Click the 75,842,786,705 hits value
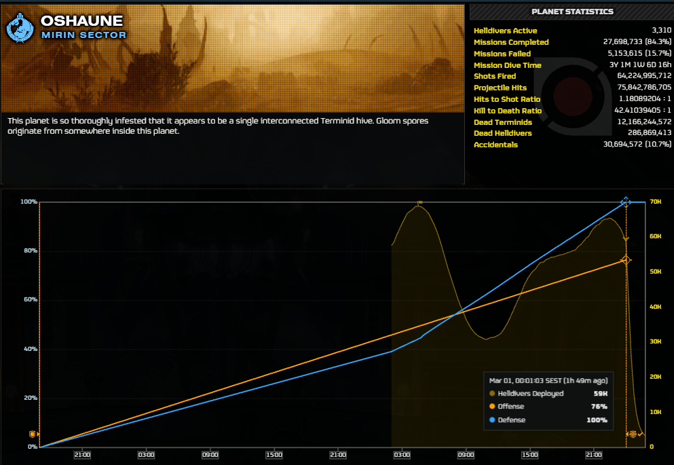This screenshot has height=465, width=674. tap(644, 88)
